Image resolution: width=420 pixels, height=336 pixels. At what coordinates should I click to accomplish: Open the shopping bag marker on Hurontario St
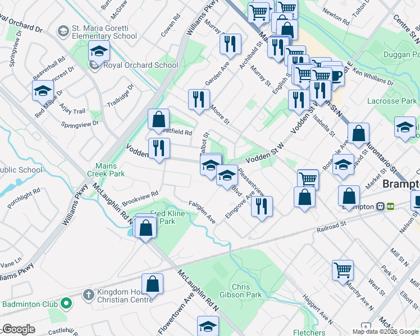pyautogui.click(x=358, y=135)
